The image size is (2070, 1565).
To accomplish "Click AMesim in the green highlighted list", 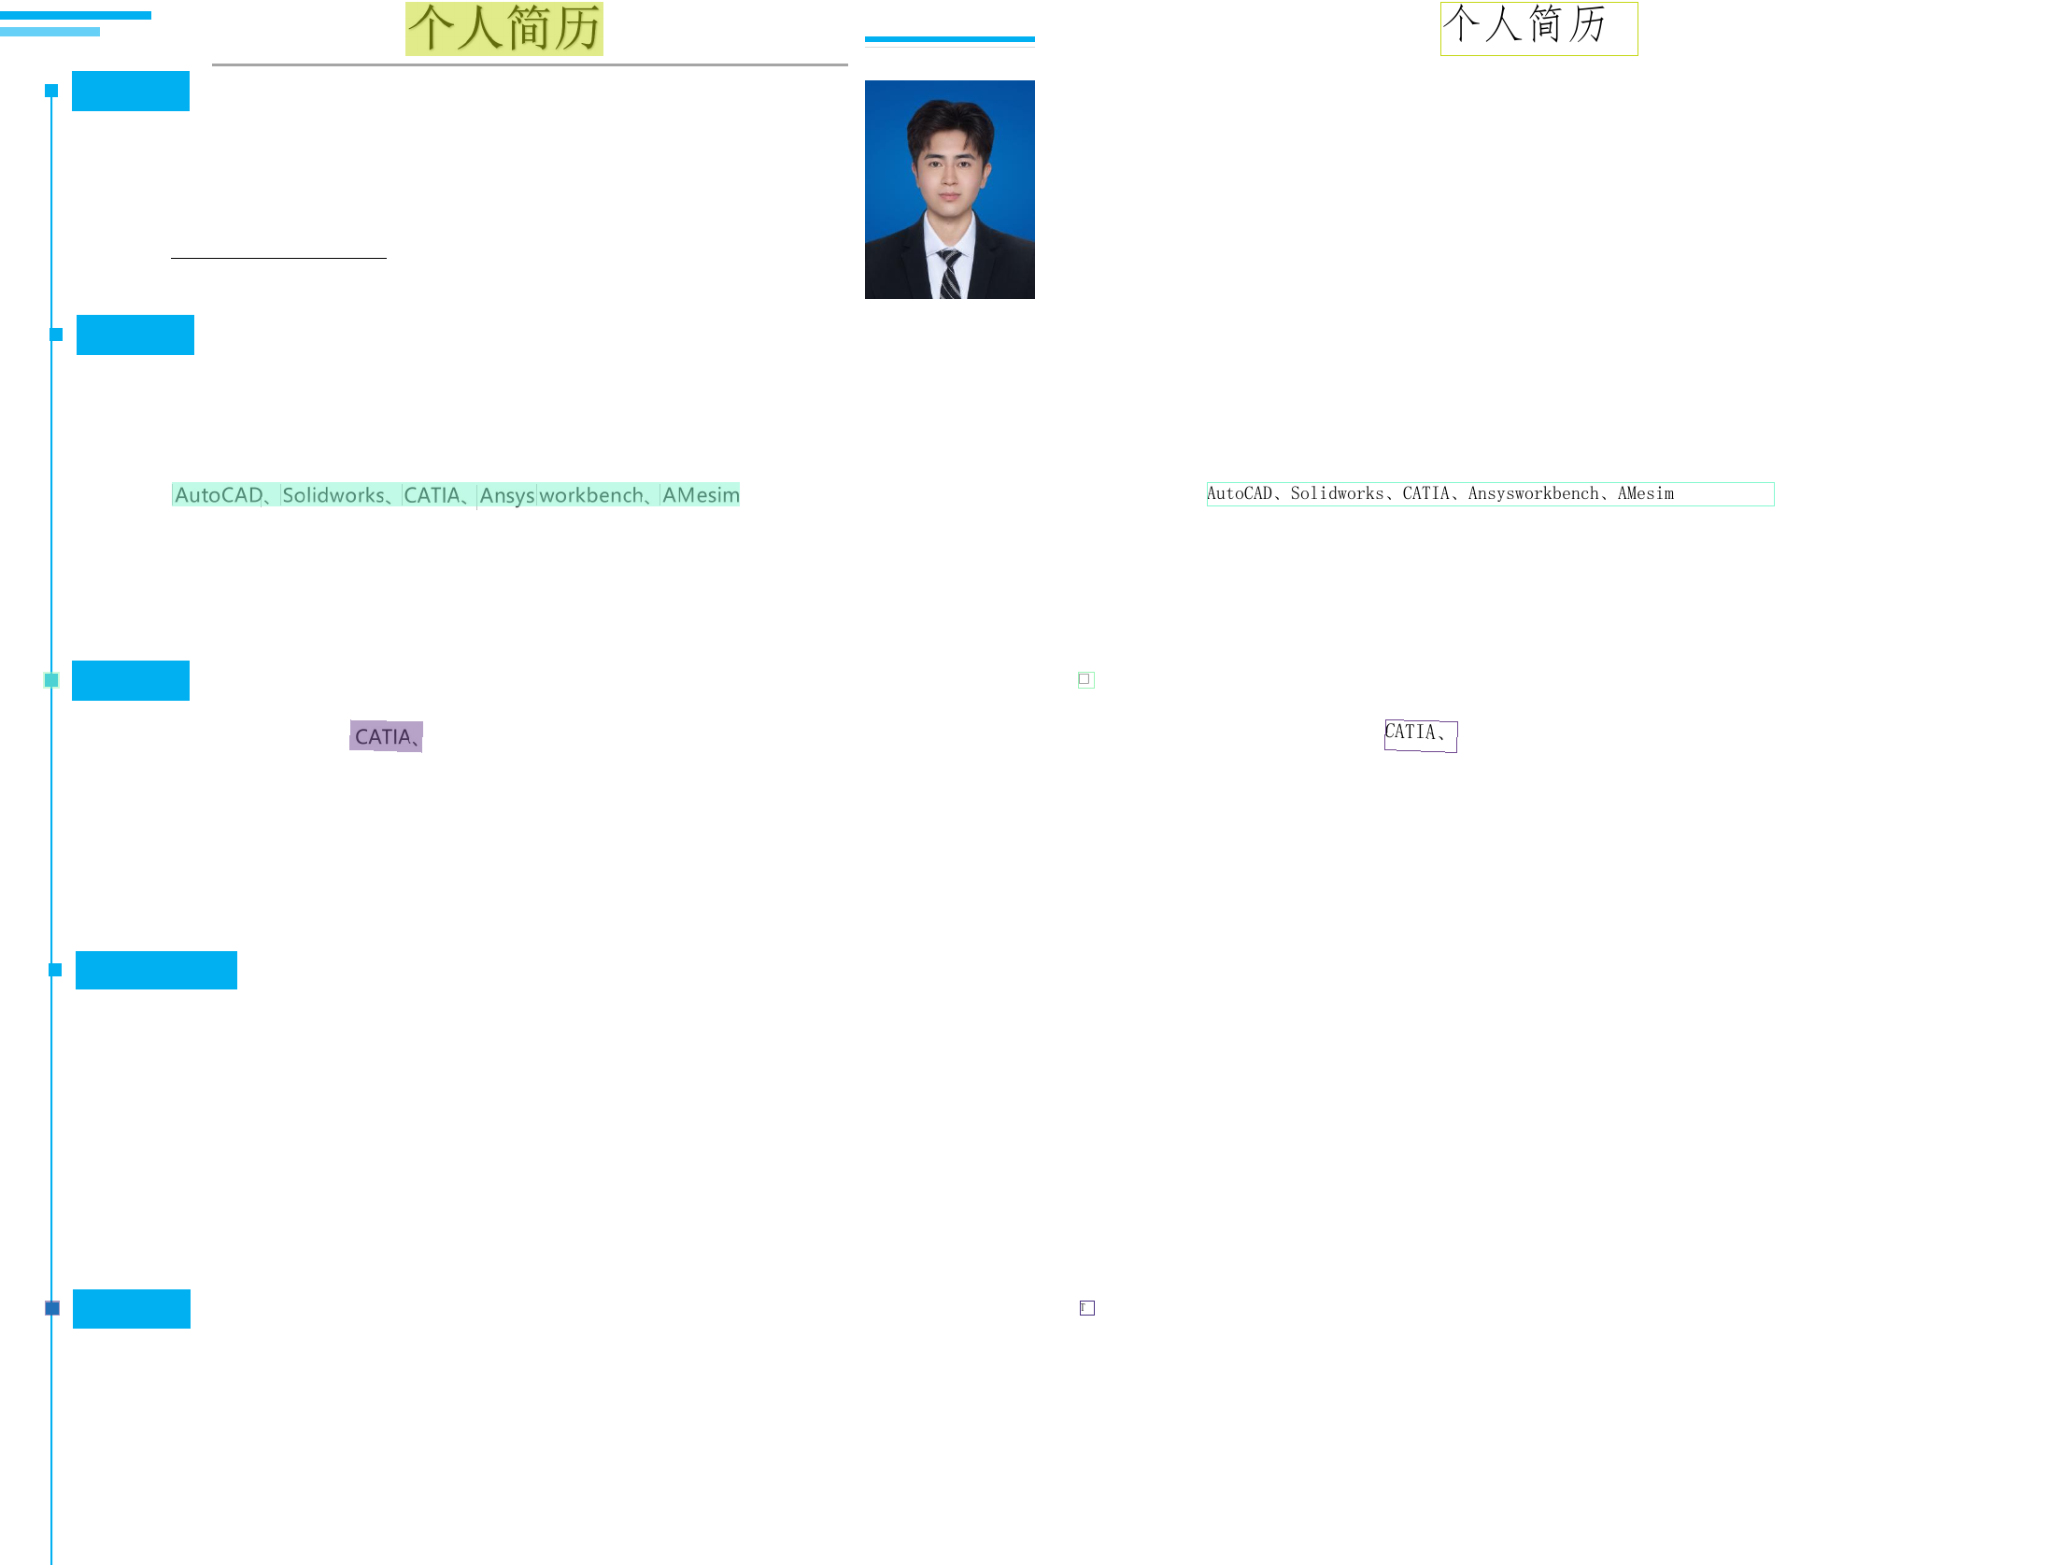I will click(700, 495).
